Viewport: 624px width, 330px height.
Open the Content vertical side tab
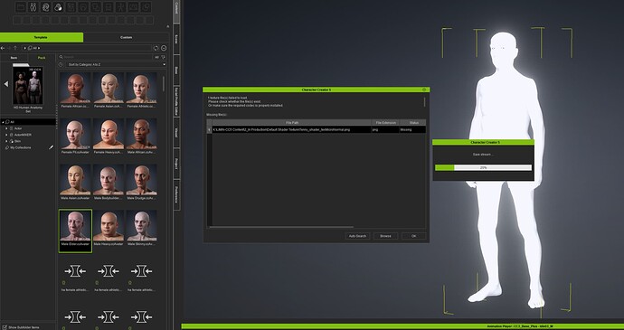point(176,11)
